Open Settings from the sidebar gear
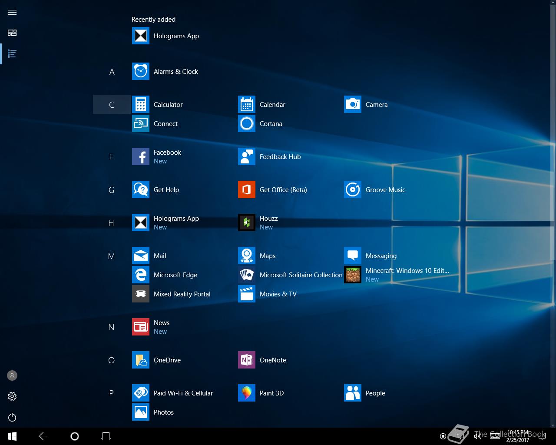 (12, 396)
